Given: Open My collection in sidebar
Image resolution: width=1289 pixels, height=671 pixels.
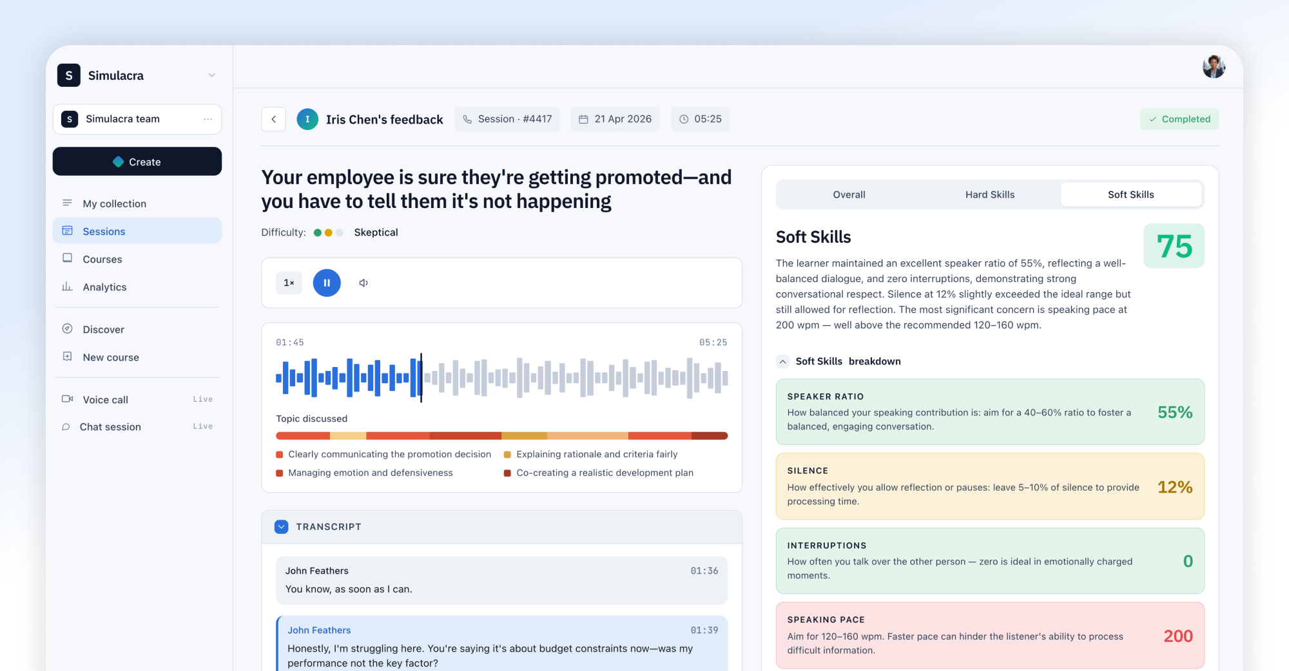Looking at the screenshot, I should [x=137, y=203].
